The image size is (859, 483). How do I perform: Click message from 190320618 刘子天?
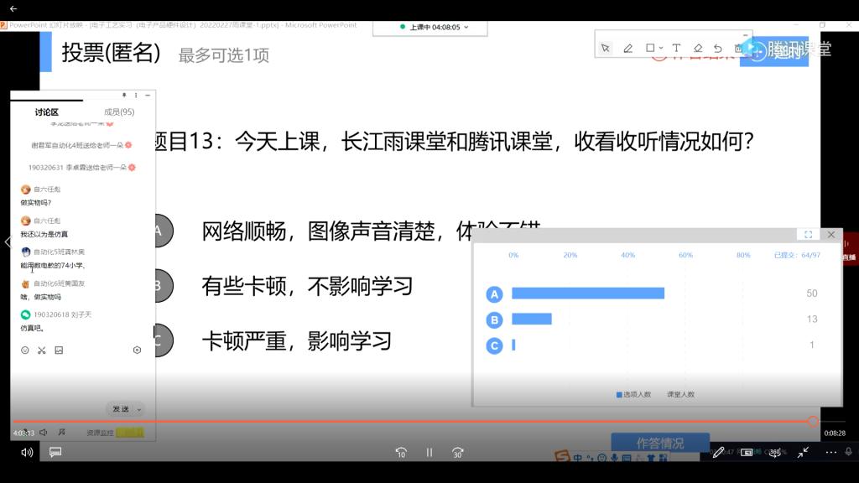(x=32, y=328)
